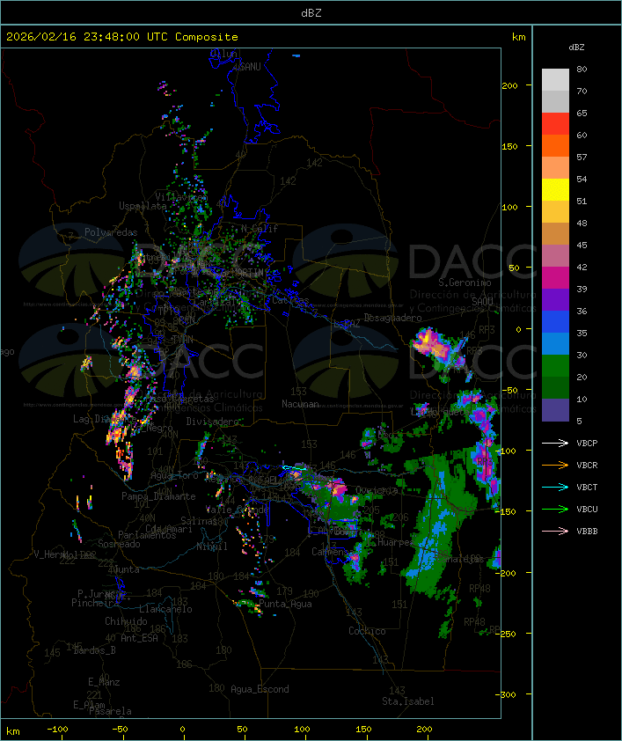Image resolution: width=622 pixels, height=741 pixels.
Task: Click the VBCT legend label
Action: (x=587, y=487)
